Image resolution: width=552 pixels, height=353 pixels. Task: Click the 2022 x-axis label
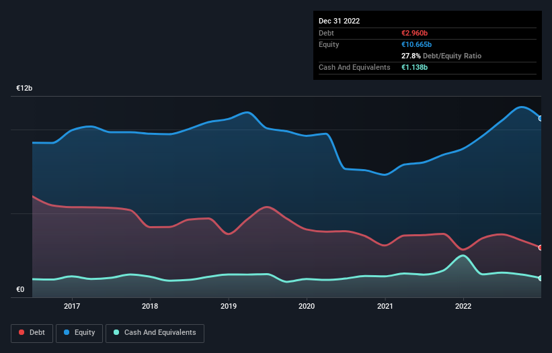coord(463,306)
